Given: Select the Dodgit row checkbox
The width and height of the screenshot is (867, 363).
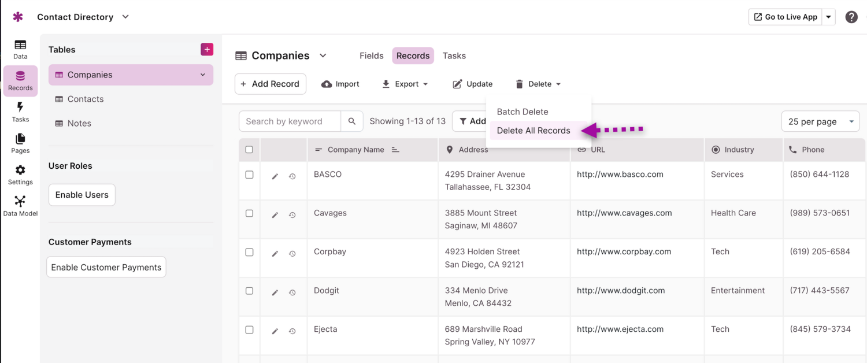Looking at the screenshot, I should (249, 291).
